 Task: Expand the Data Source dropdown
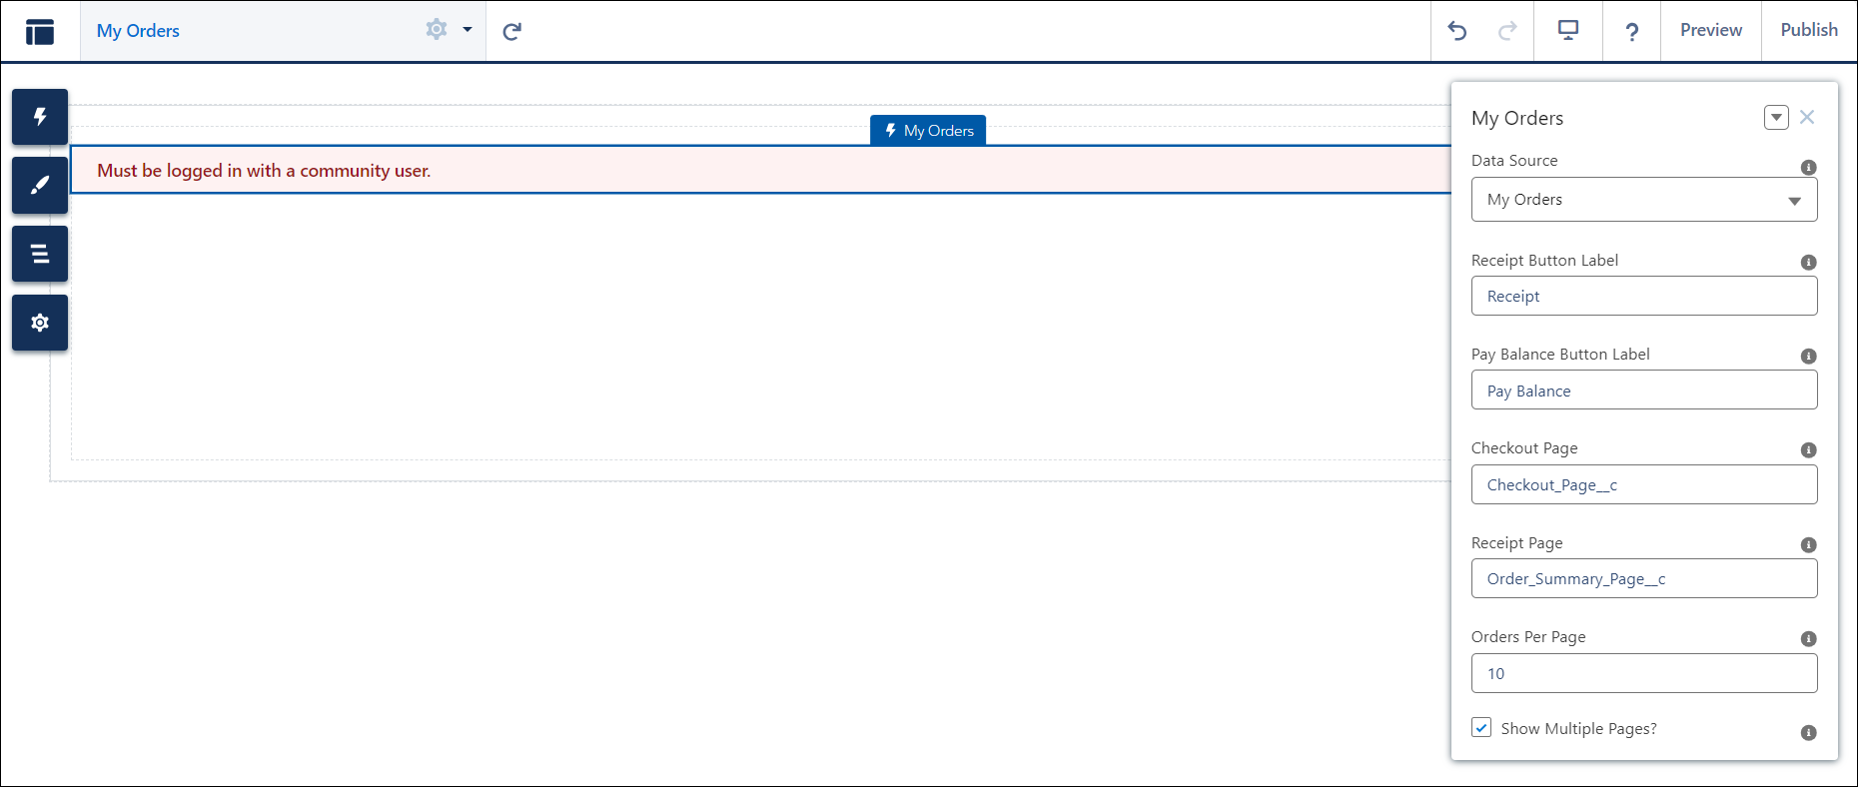pyautogui.click(x=1643, y=200)
